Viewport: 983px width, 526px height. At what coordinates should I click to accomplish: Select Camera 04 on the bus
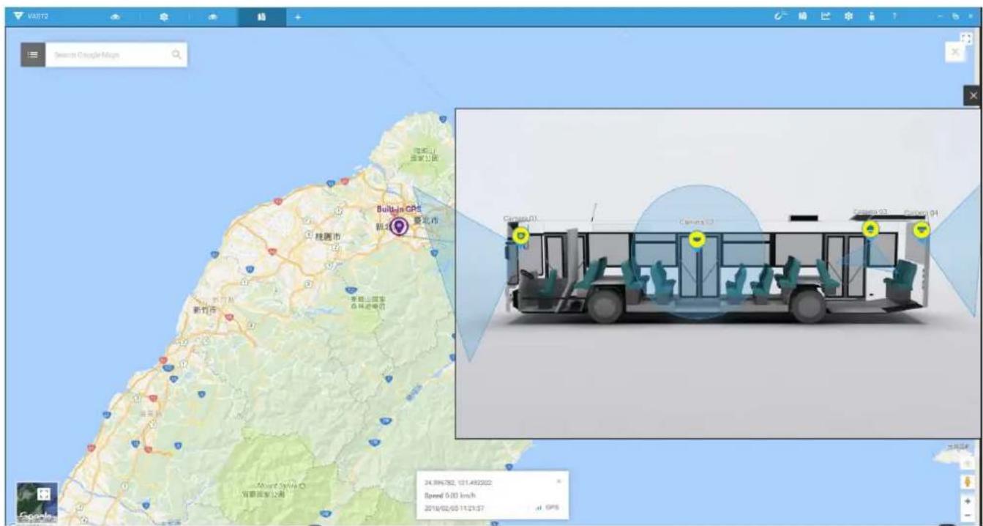(x=922, y=229)
